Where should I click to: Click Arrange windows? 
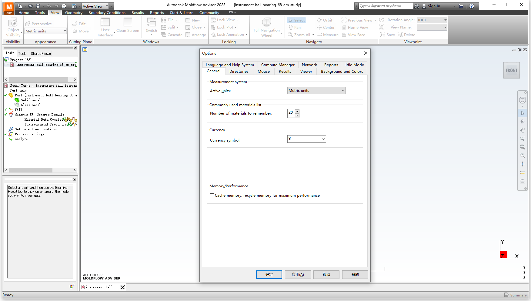tap(196, 35)
